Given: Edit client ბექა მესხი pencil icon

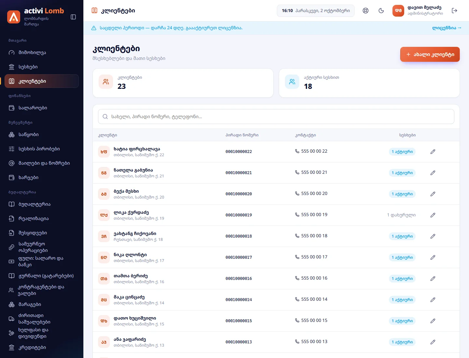Looking at the screenshot, I should [x=433, y=194].
